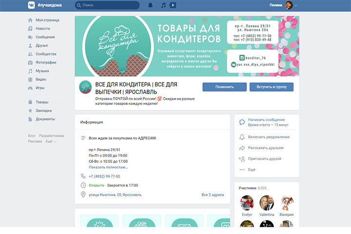Click the Информация section header

(92, 122)
